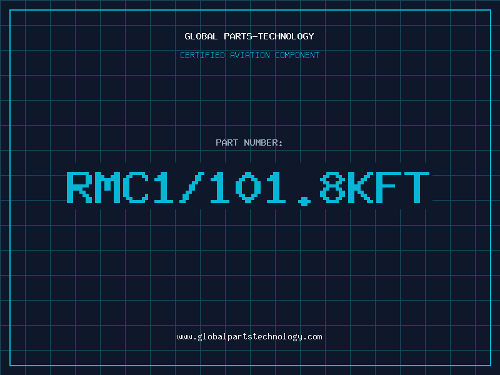Viewport: 500px width, 375px height.
Task: Click the digit 8 in the part number
Action: click(x=332, y=187)
